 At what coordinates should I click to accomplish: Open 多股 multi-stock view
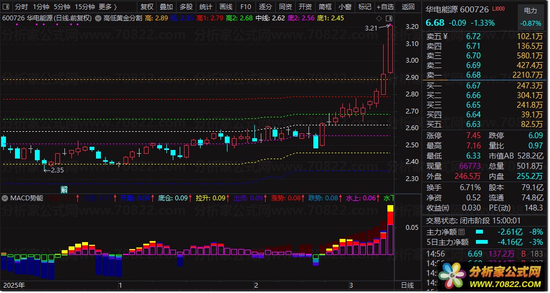click(x=186, y=6)
